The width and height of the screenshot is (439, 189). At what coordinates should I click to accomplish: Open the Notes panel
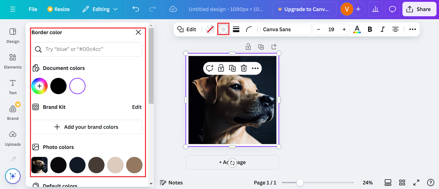pos(171,182)
